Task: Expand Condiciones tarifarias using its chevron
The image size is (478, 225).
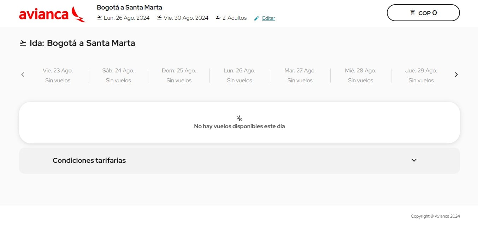Action: pyautogui.click(x=414, y=160)
